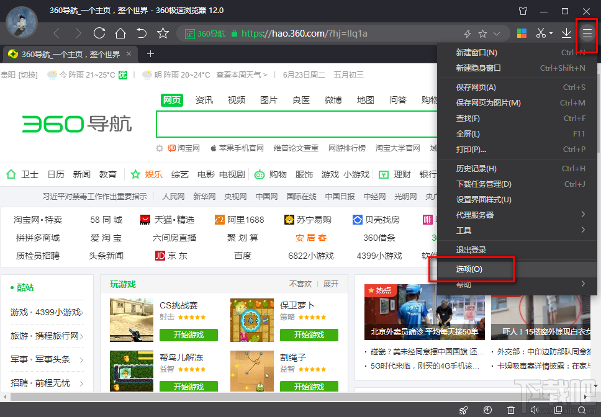The image size is (601, 417).
Task: Open the screenshot options dropdown arrow
Action: pos(552,33)
